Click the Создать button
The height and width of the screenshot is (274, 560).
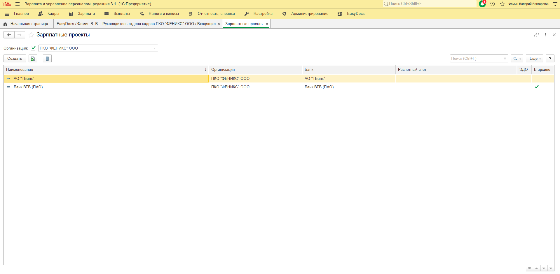click(x=15, y=59)
